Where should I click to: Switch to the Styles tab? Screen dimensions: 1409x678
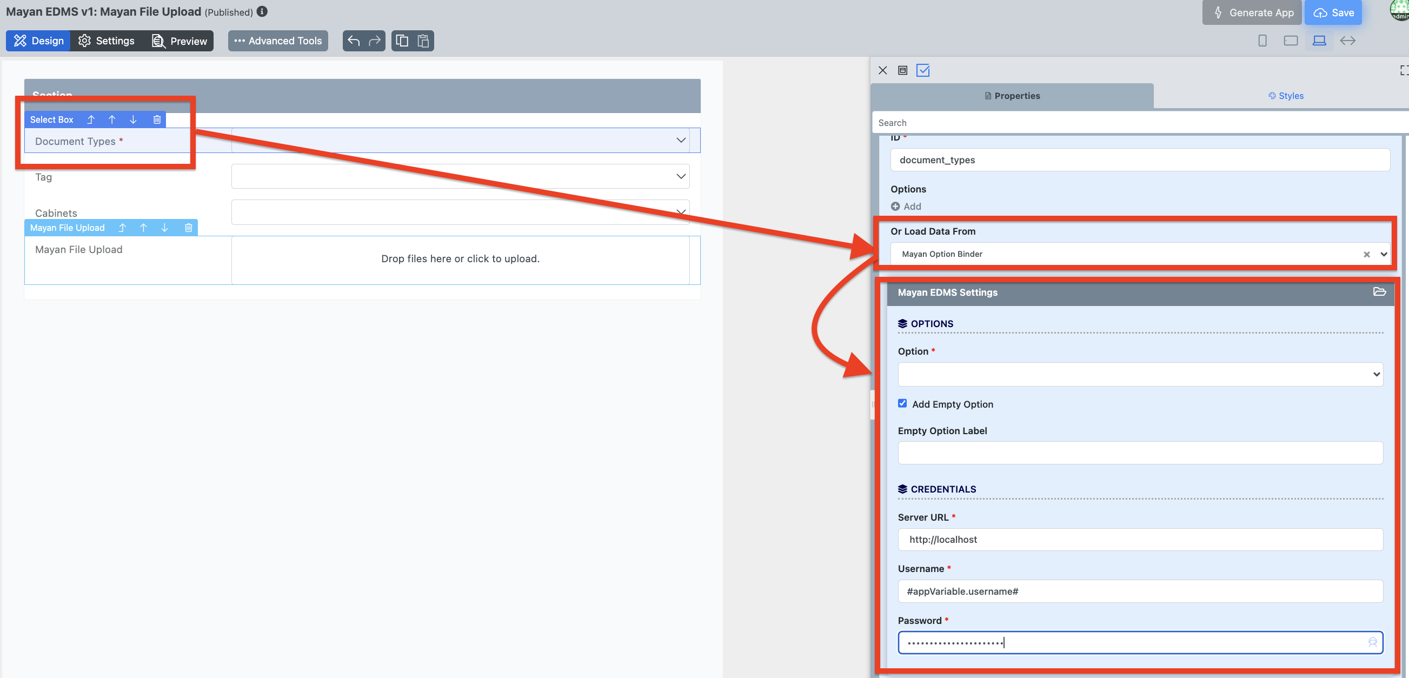tap(1285, 96)
